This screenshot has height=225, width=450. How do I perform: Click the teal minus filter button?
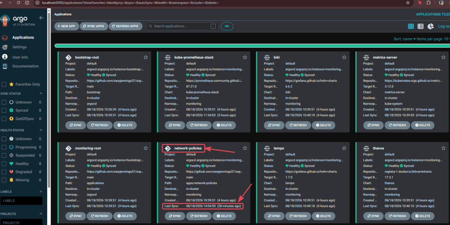tap(227, 26)
